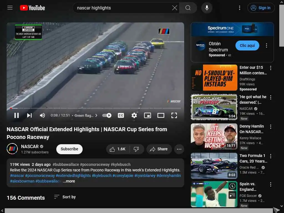
Task: Open the three-dot settings menu near Sign in
Action: point(239,8)
